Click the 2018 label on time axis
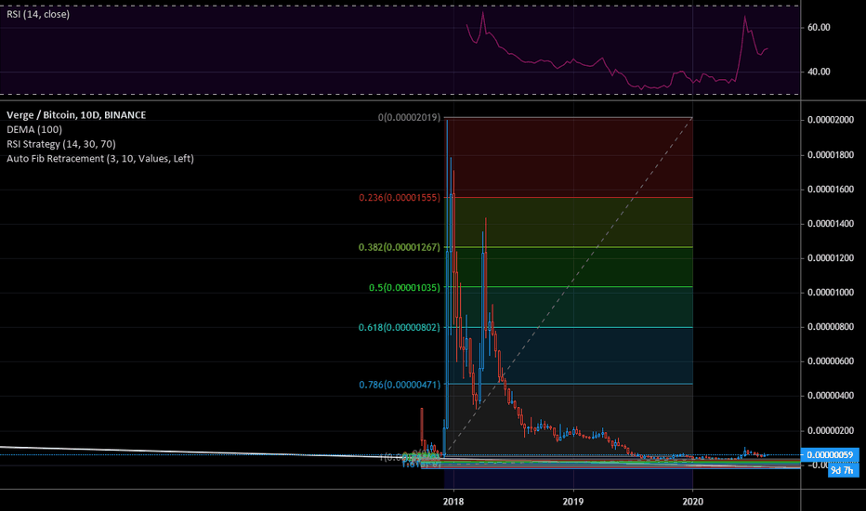866x511 pixels. (453, 501)
